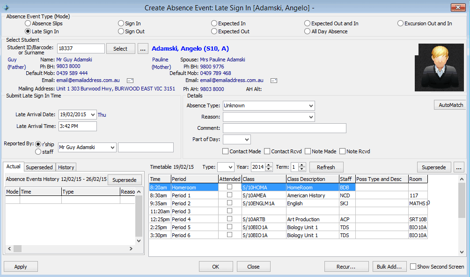This screenshot has height=277, width=470.
Task: Select the Period 2 English row
Action: pyautogui.click(x=288, y=203)
